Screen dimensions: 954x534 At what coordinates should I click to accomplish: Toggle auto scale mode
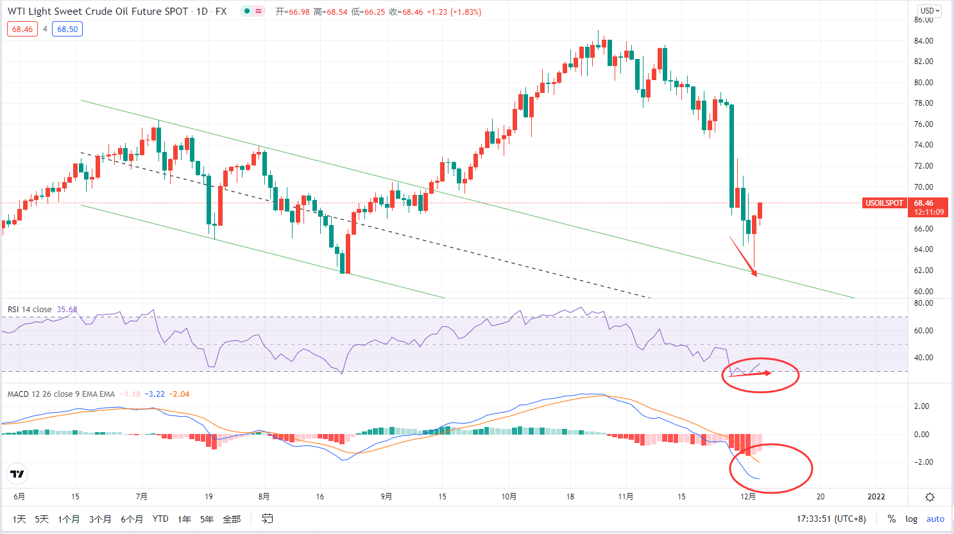(x=935, y=519)
